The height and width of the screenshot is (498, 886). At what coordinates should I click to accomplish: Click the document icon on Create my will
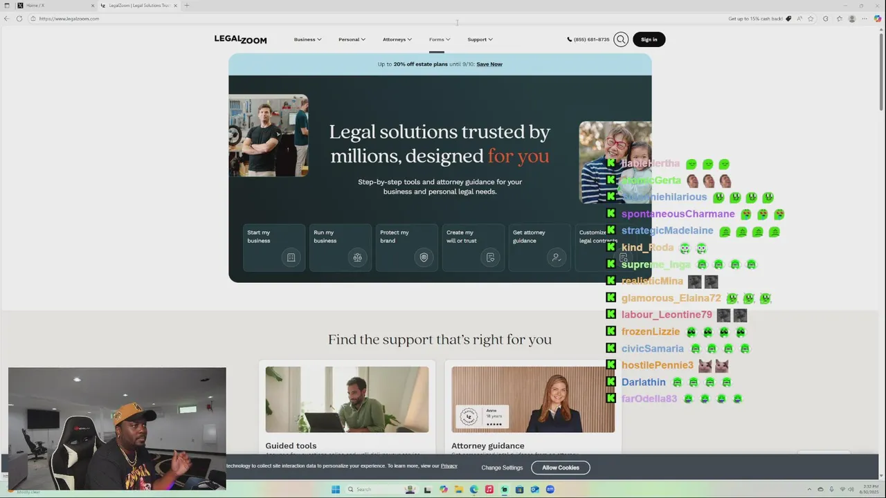click(x=490, y=257)
